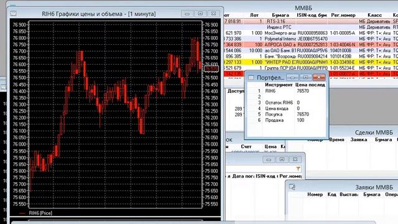Click the Продажа row label in Портфел
Screen dimensions: 398x224
(274, 120)
